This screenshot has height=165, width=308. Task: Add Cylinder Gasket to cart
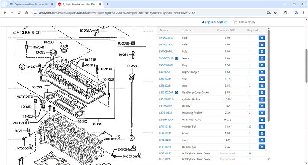pos(262,99)
